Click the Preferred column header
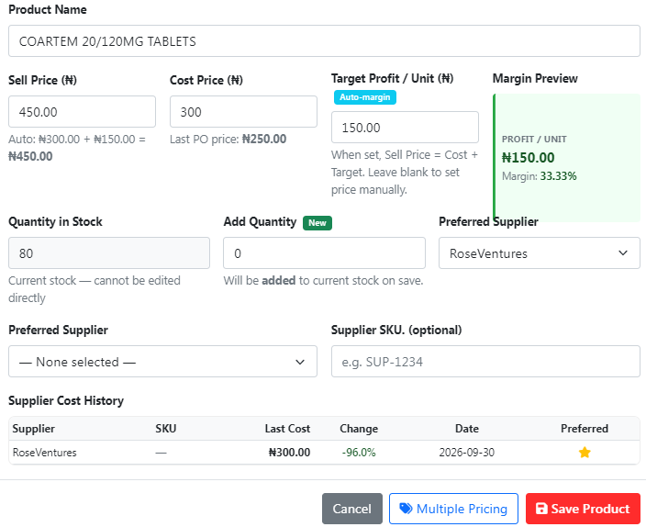Screen dimensions: 646x527 point(585,429)
